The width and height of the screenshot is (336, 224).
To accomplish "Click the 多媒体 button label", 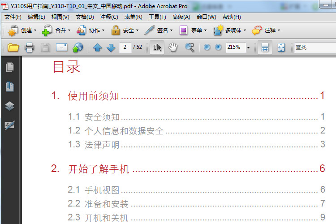I will point(233,30).
